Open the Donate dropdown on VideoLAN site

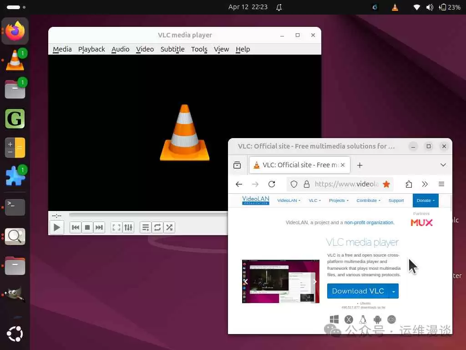[x=424, y=200]
